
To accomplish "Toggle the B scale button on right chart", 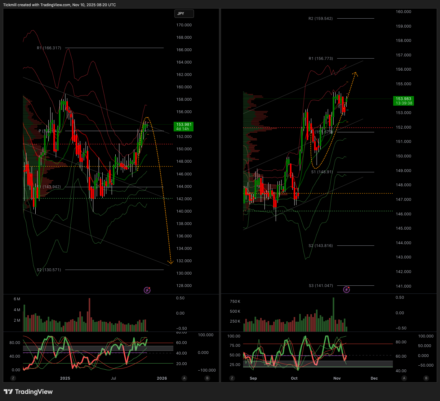I will (x=426, y=378).
